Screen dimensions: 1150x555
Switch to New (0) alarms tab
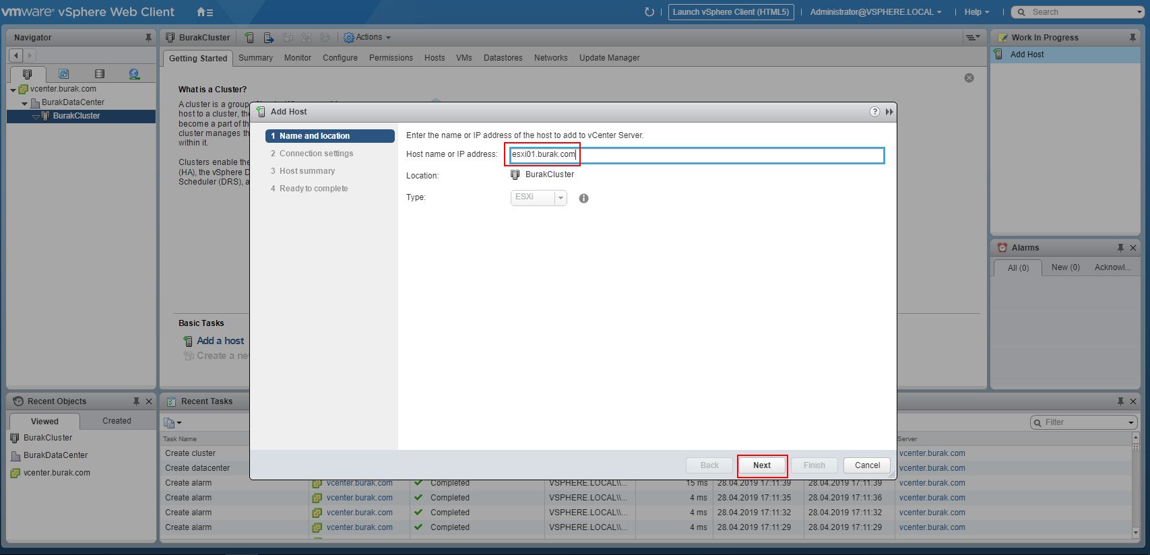[x=1065, y=267]
